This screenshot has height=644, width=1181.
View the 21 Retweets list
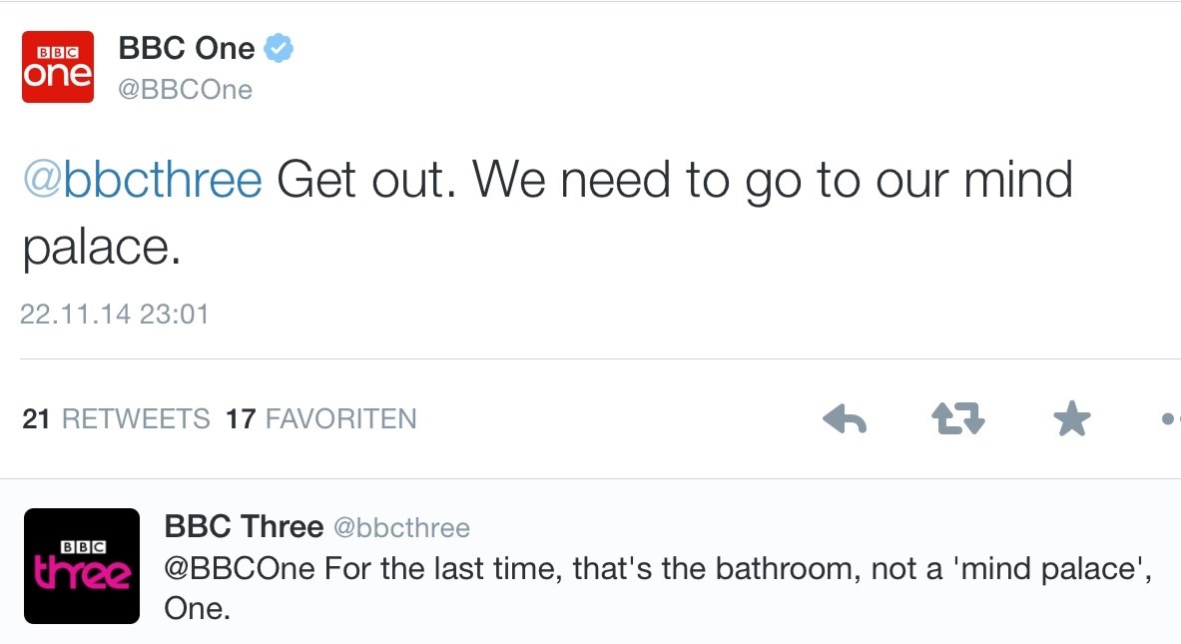(x=116, y=418)
